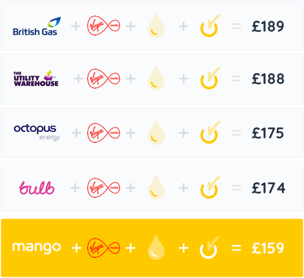Screen dimensions: 304x278
Task: Select the Octopus Energy logo
Action: coord(37,133)
